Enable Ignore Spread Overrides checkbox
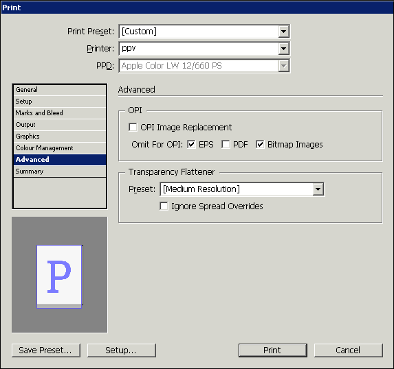Viewport: 394px width, 369px height. coord(164,206)
